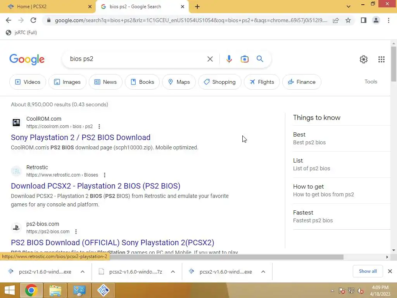Screen dimensions: 397x298
Task: Open more options for Retrostic result
Action: coord(105,175)
